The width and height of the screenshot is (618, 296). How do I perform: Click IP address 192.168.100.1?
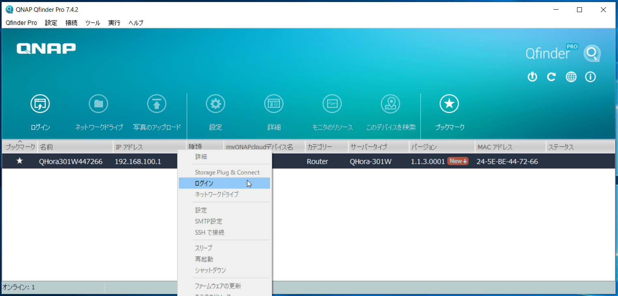coord(138,162)
